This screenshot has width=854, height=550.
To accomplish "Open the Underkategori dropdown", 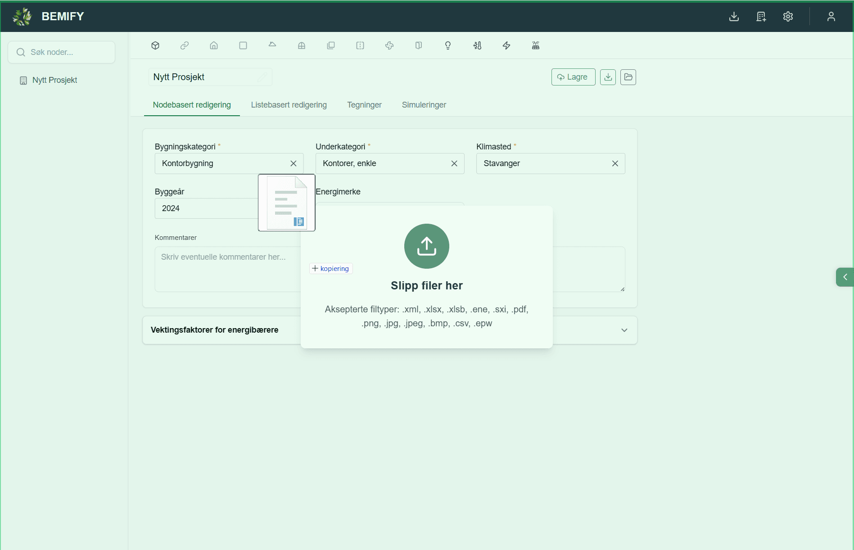I will coord(383,163).
